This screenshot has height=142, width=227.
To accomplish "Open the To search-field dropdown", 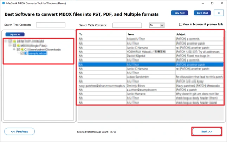I will coord(157,25).
